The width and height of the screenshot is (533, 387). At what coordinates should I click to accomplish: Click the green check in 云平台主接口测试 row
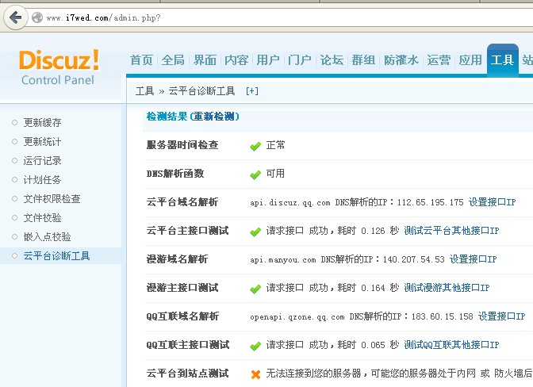click(255, 232)
